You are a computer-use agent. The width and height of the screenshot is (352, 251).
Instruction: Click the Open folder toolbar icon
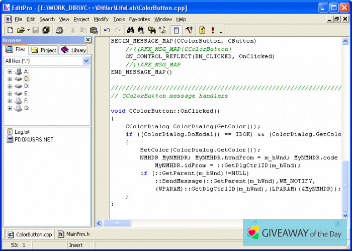click(21, 30)
